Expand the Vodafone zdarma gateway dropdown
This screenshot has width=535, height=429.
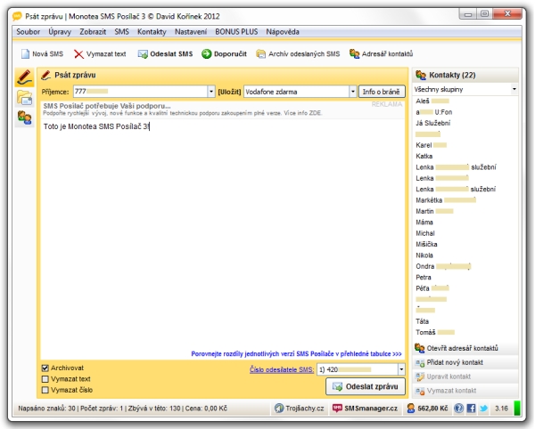(353, 92)
